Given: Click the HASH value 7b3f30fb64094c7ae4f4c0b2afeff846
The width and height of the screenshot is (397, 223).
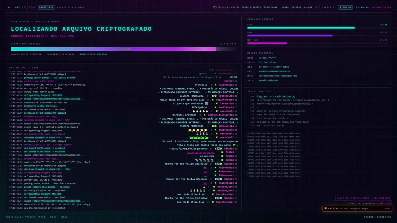Looking at the screenshot, I should point(278,76).
